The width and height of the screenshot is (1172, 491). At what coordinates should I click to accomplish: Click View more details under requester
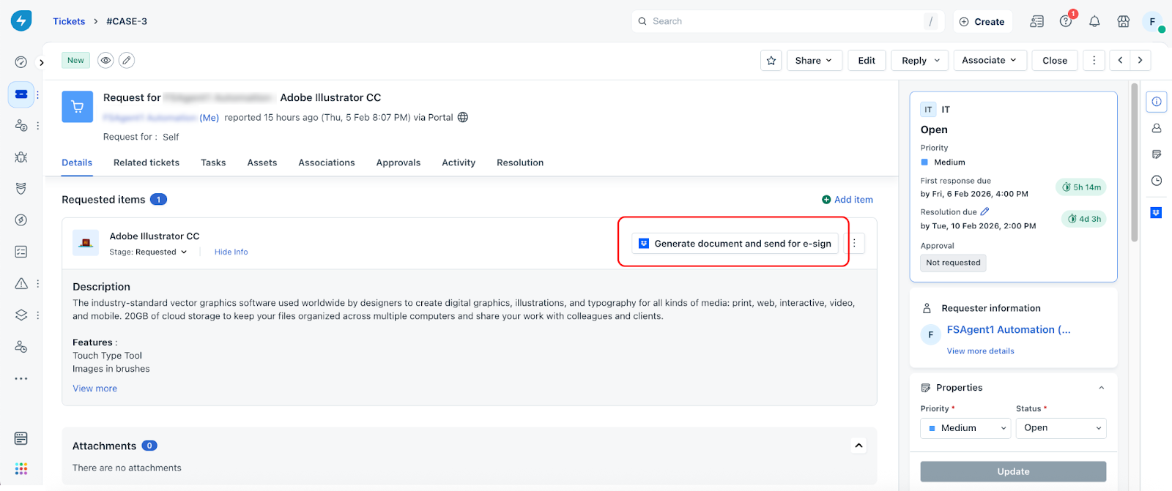[x=980, y=351]
